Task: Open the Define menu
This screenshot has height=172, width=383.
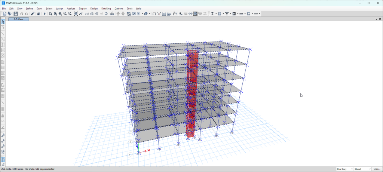Action: click(x=30, y=8)
